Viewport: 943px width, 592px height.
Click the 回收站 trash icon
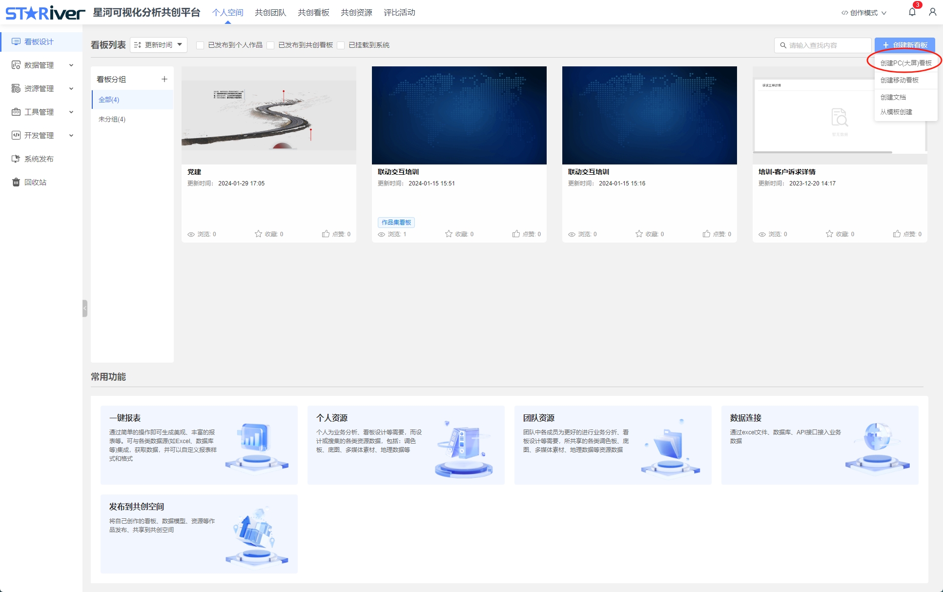(16, 182)
